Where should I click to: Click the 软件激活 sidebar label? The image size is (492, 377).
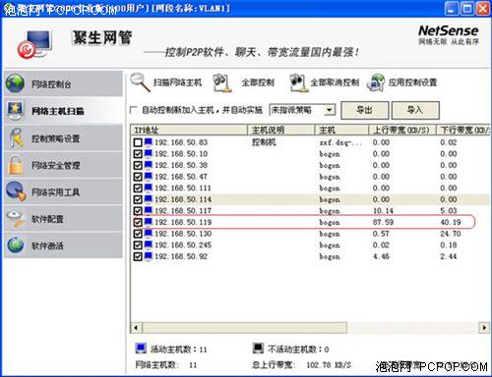47,245
